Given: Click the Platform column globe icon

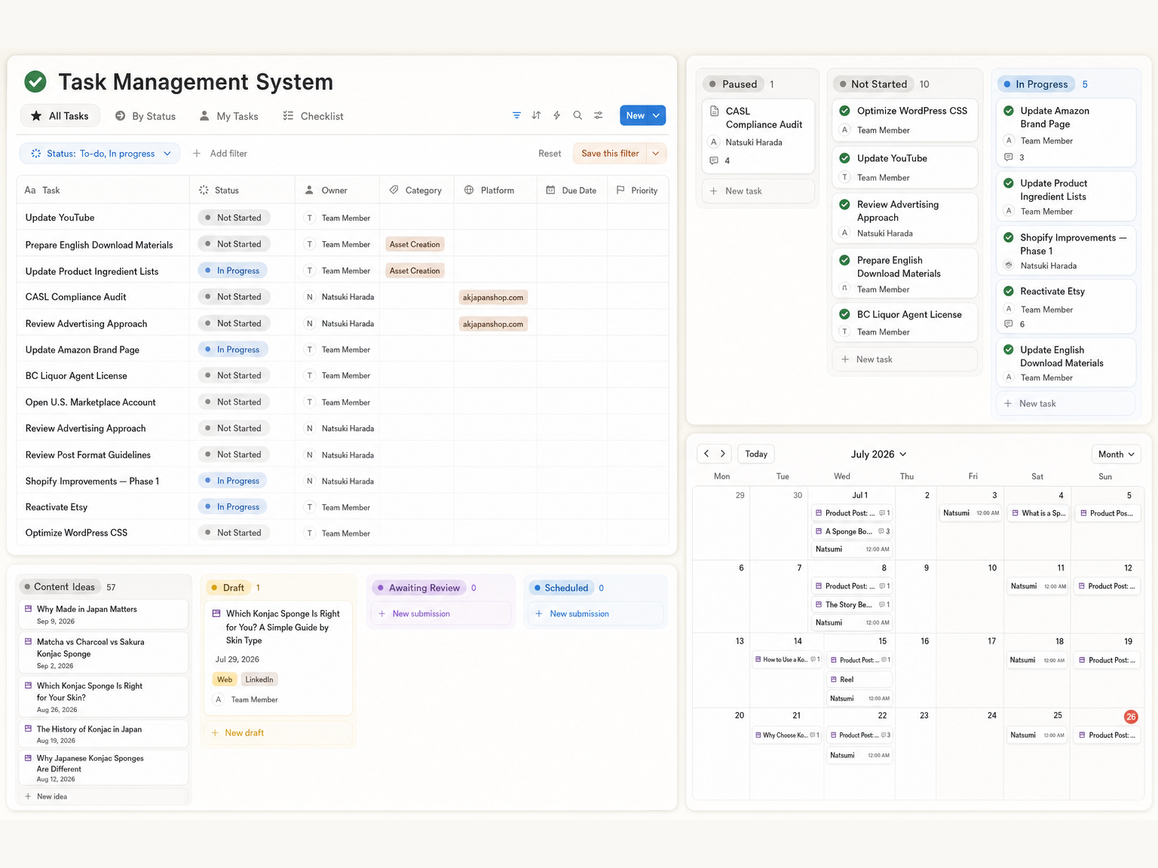Looking at the screenshot, I should (x=469, y=190).
